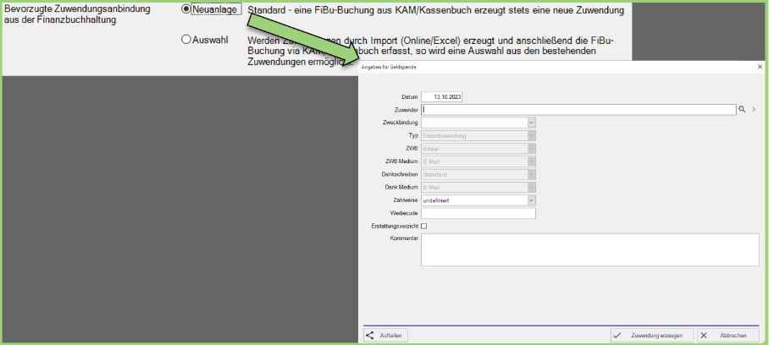
Task: Close the Angaben für Geldspende dialog
Action: pyautogui.click(x=759, y=66)
